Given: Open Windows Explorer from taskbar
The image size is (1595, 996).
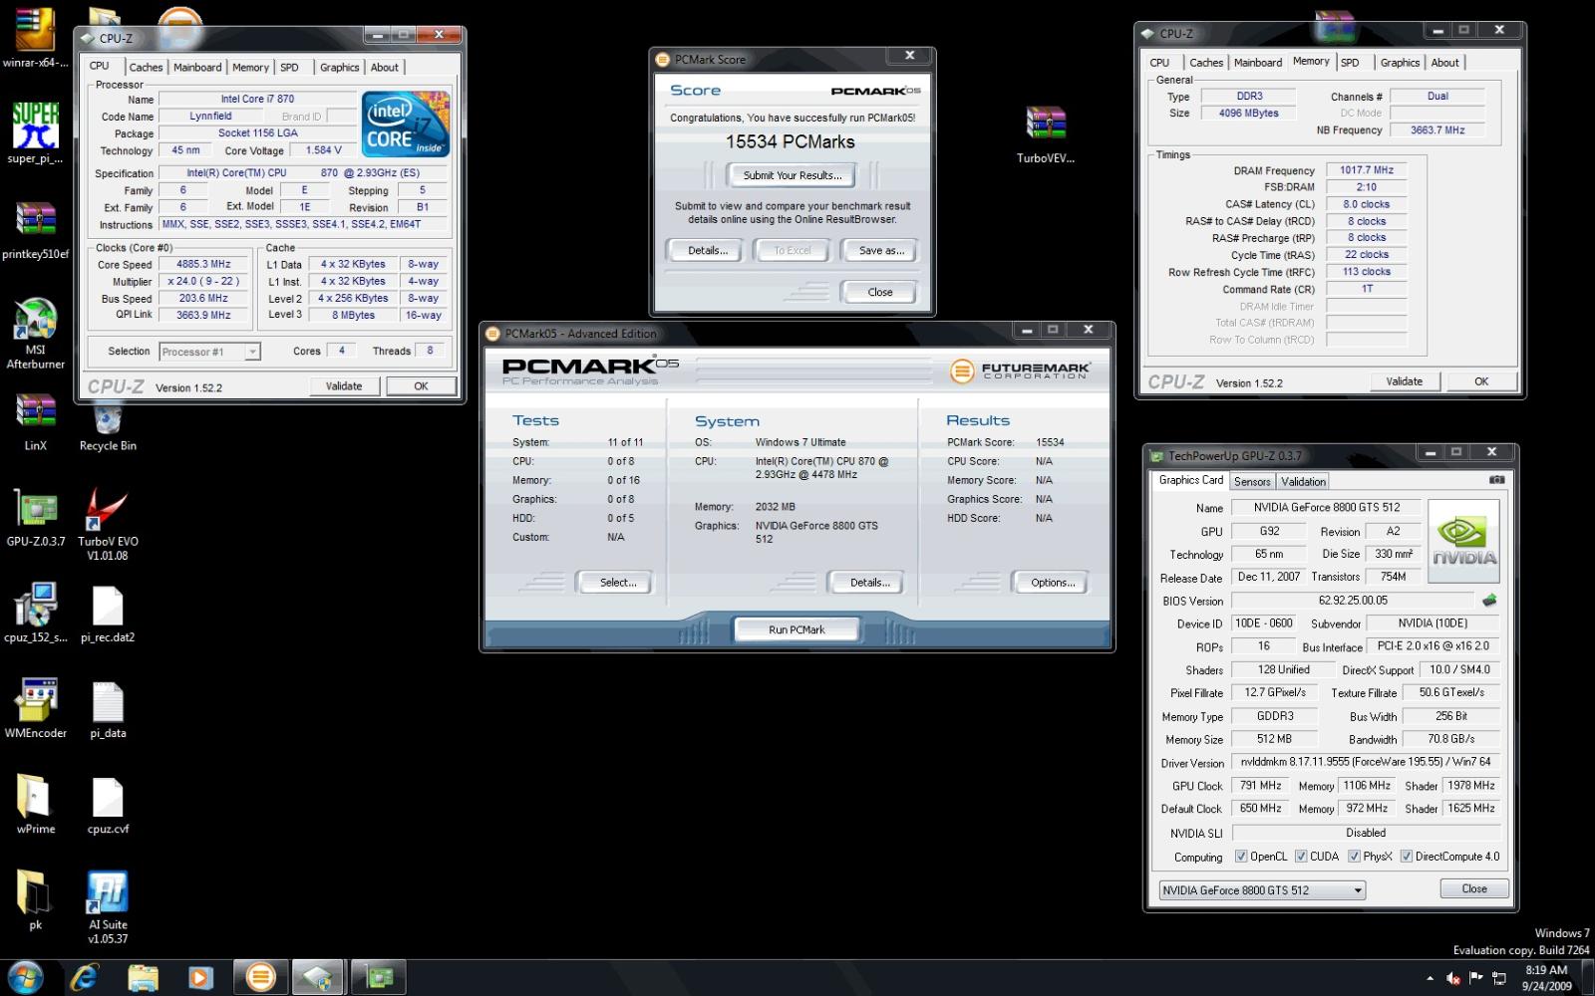Looking at the screenshot, I should pyautogui.click(x=143, y=978).
